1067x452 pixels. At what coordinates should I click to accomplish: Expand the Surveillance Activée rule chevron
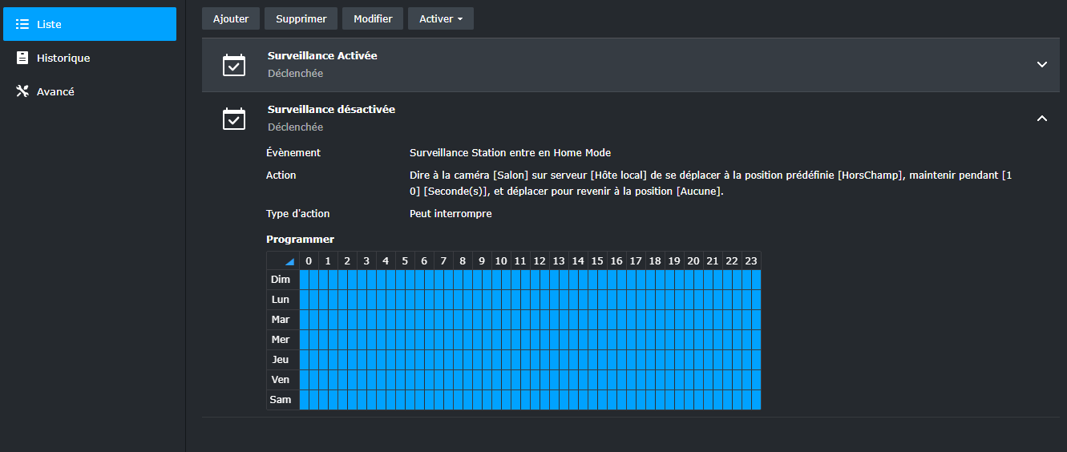pos(1042,64)
